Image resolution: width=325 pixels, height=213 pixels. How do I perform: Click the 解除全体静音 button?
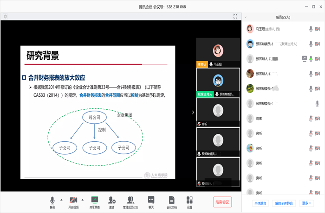284,203
